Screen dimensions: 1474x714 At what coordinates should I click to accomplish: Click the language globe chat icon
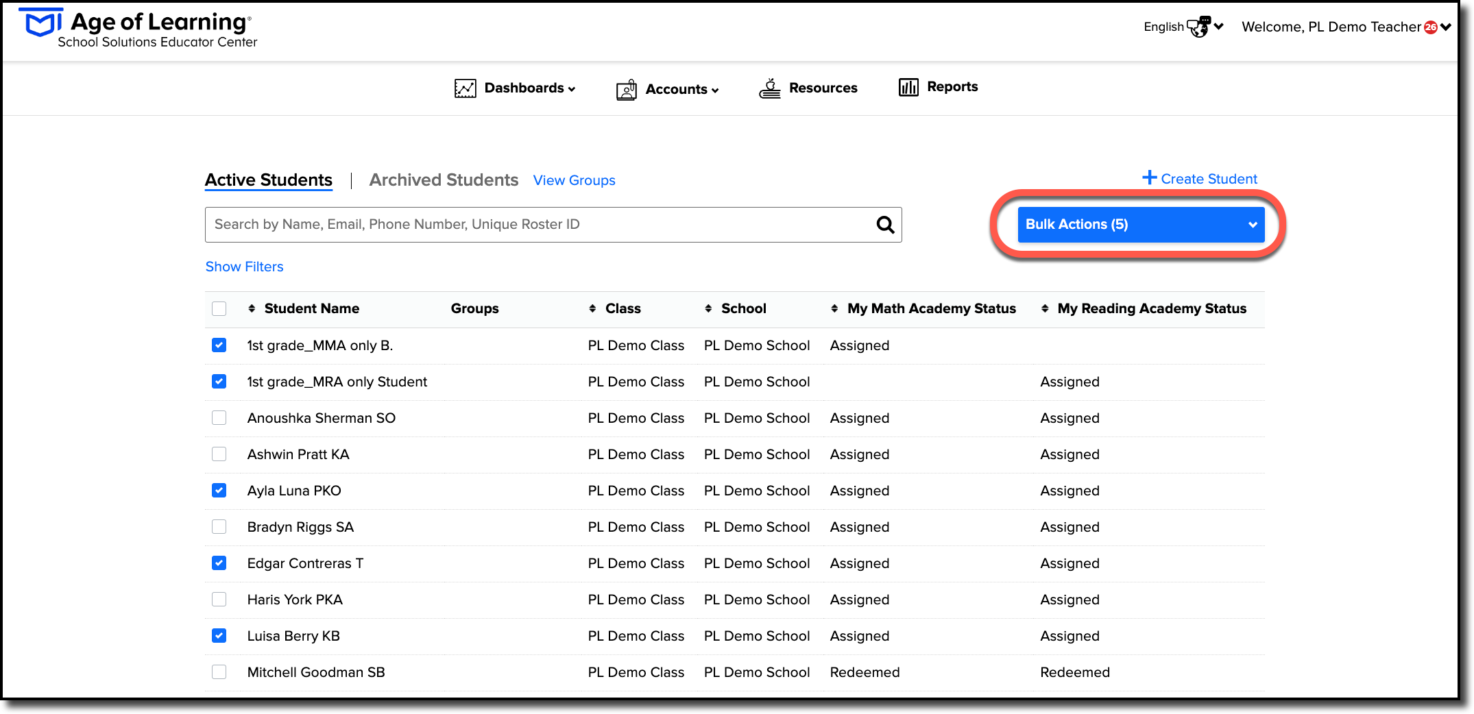pos(1198,27)
